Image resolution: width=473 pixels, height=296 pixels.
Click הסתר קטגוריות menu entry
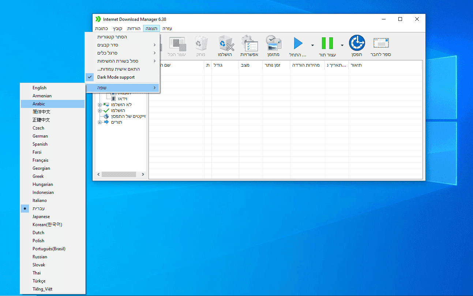coord(122,37)
